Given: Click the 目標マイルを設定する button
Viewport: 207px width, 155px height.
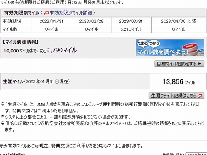Looking at the screenshot, I should [179, 64].
